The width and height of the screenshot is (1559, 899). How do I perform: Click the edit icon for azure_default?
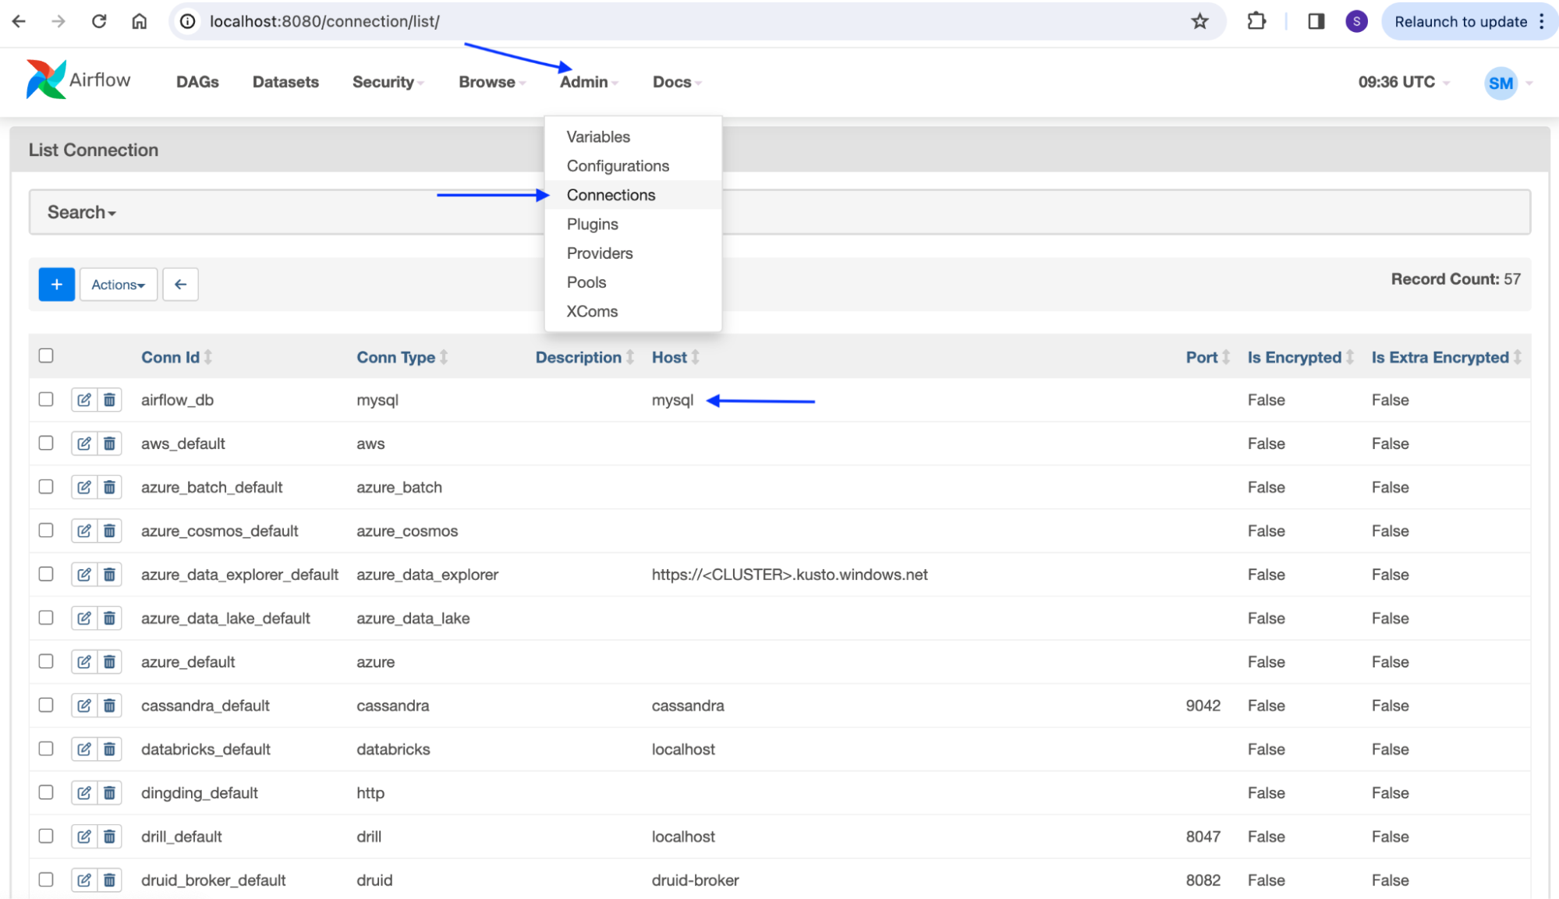click(x=84, y=661)
